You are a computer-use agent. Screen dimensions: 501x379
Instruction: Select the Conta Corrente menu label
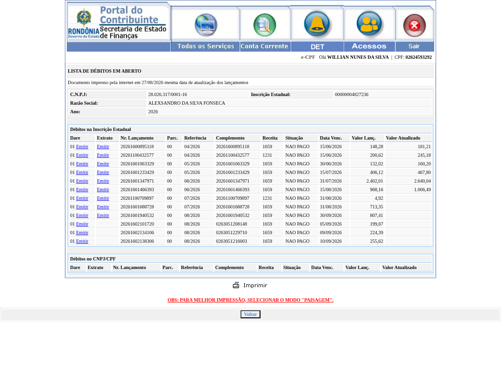click(264, 46)
